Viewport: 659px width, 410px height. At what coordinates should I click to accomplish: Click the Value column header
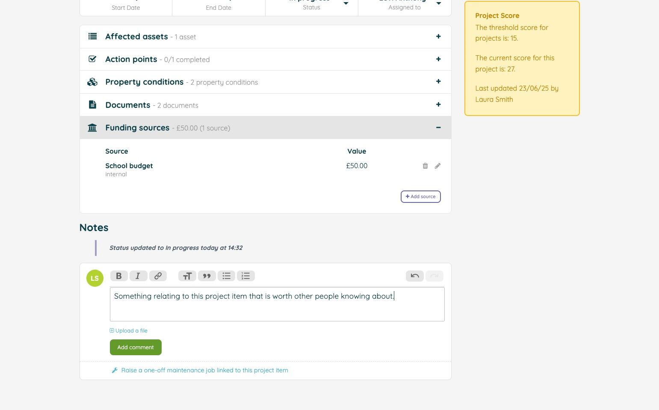click(x=357, y=152)
